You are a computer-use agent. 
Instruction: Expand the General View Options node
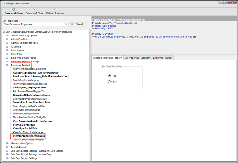[7, 143]
